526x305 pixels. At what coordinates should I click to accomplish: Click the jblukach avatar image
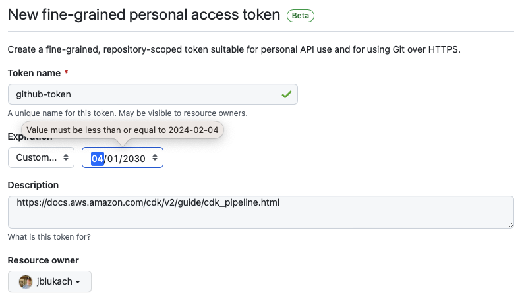coord(25,282)
